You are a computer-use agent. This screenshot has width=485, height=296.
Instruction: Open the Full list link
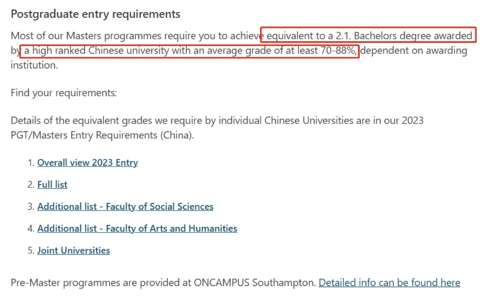[52, 184]
